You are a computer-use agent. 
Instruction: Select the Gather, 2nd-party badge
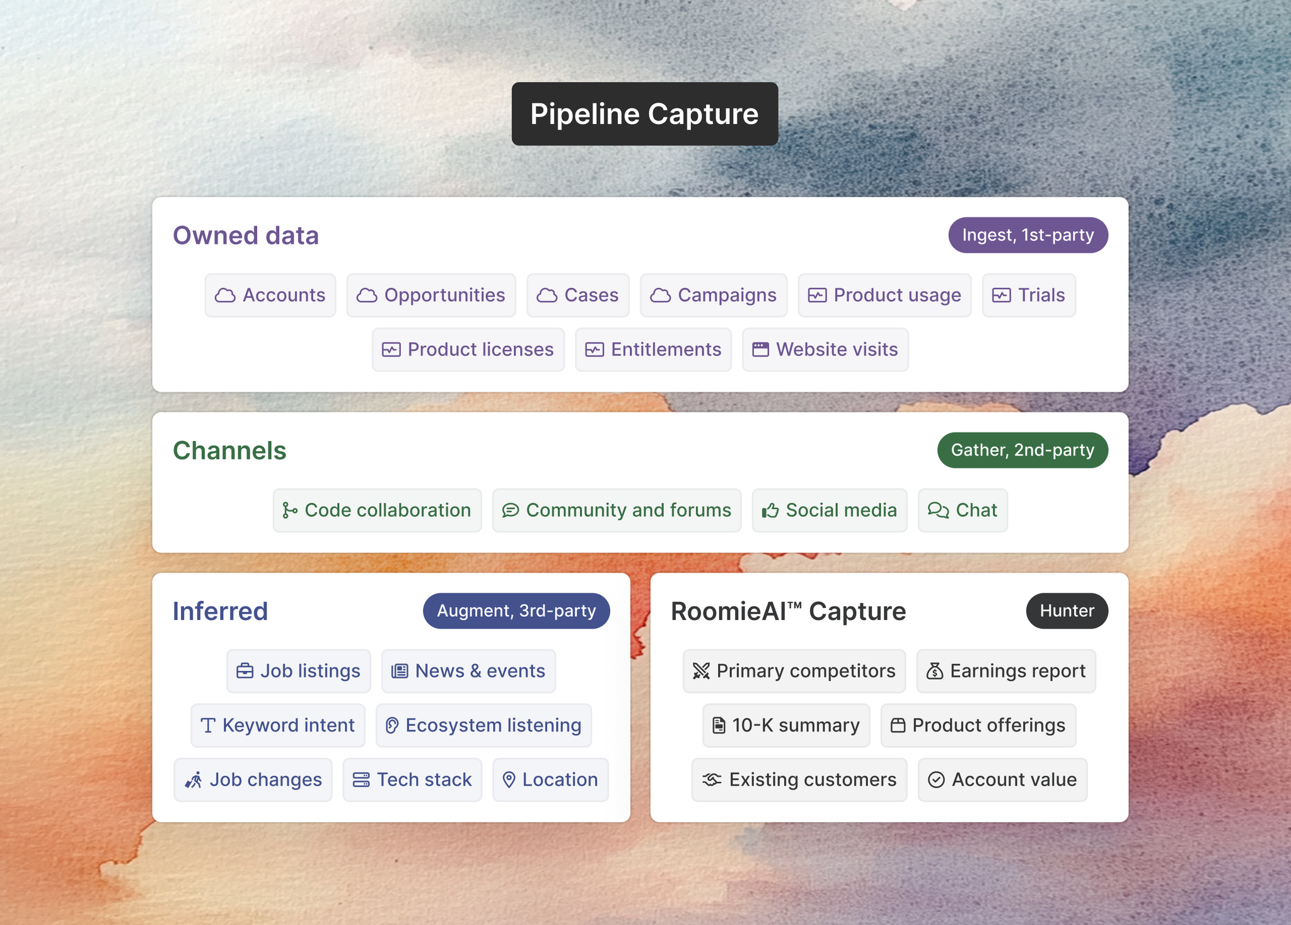1022,450
